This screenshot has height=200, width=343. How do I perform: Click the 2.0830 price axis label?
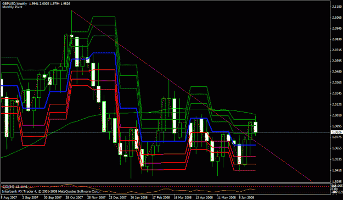coord(337,40)
